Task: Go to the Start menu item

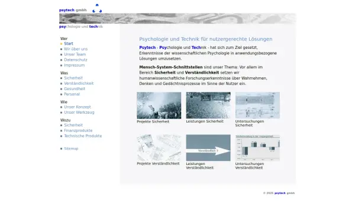Action: click(x=69, y=44)
